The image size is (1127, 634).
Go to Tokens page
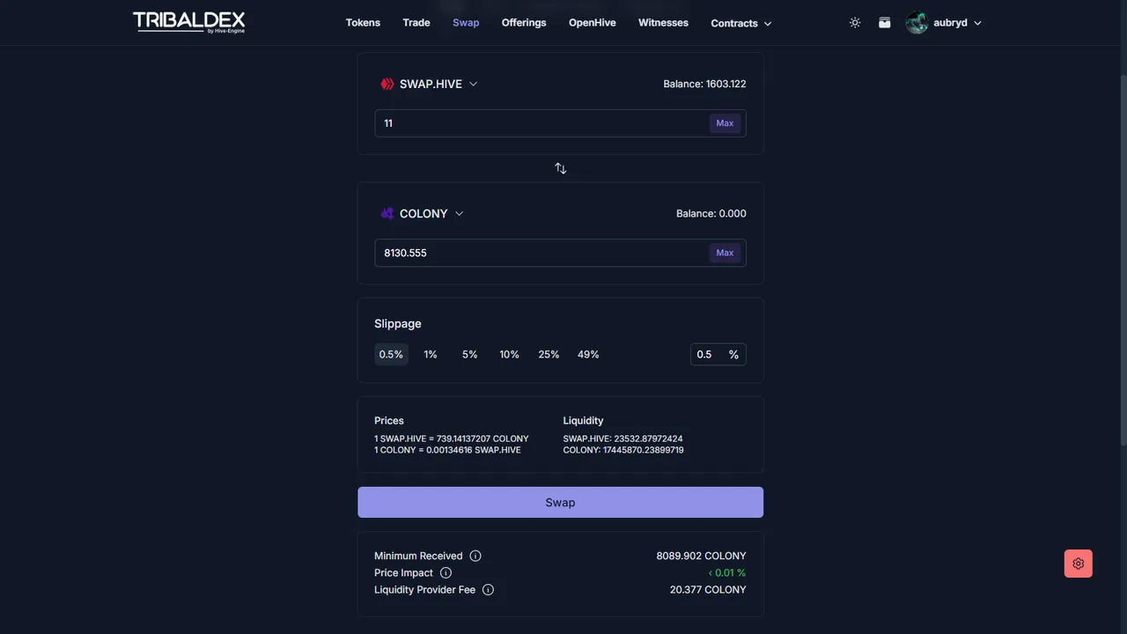point(363,23)
